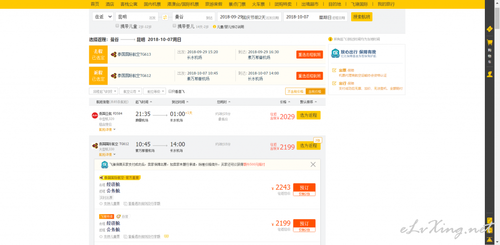500x245 pixels.
Task: Click 重选返程航班 button
Action: point(310,76)
